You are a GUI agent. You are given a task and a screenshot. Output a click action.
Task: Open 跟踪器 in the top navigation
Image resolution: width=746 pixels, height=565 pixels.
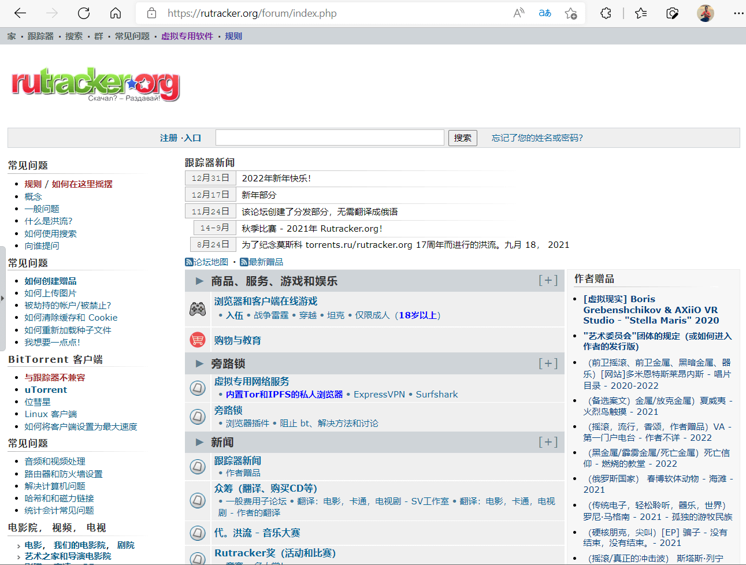tap(40, 36)
